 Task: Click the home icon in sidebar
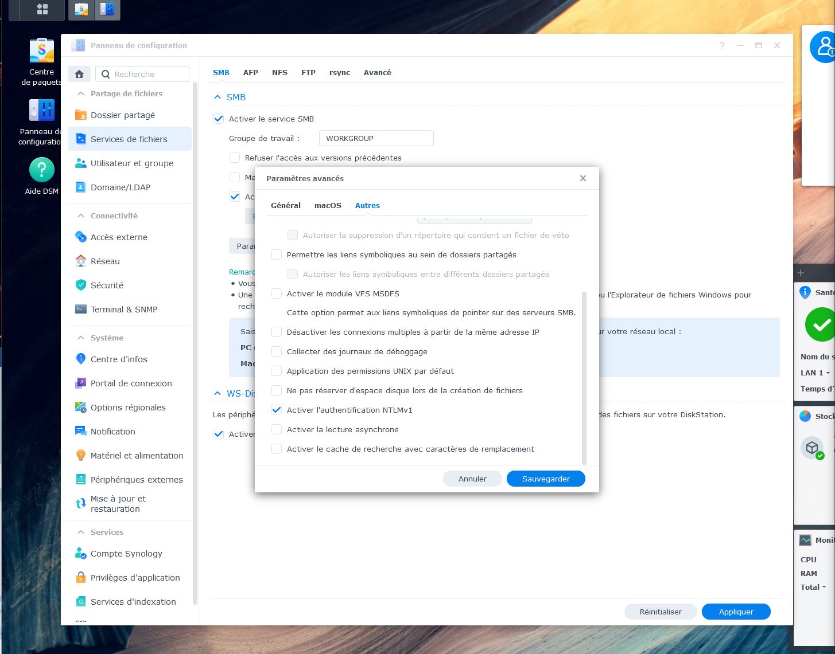tap(79, 74)
